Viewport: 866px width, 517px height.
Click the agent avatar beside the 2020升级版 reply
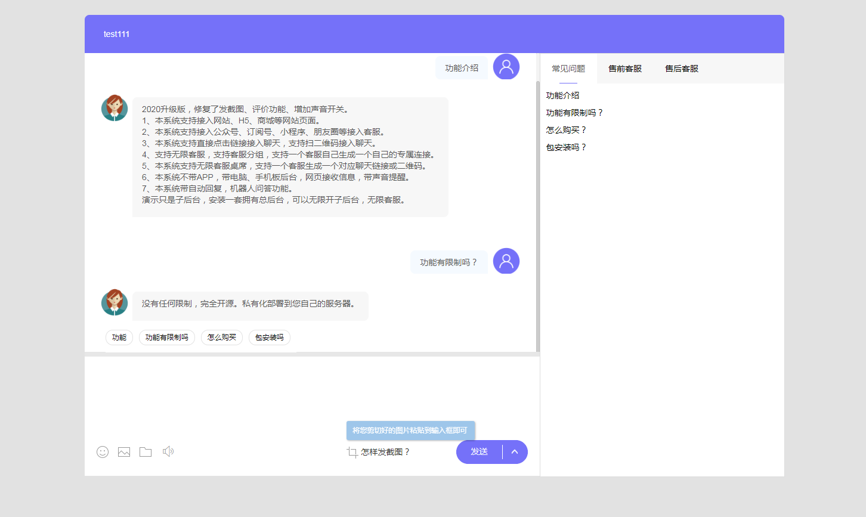click(x=115, y=108)
